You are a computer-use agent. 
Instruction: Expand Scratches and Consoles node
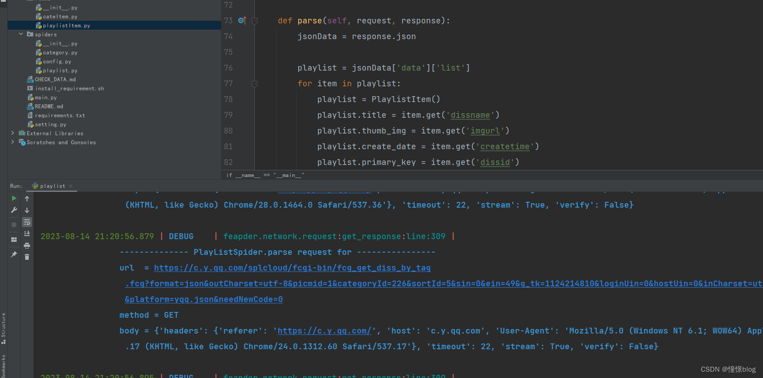[x=13, y=142]
